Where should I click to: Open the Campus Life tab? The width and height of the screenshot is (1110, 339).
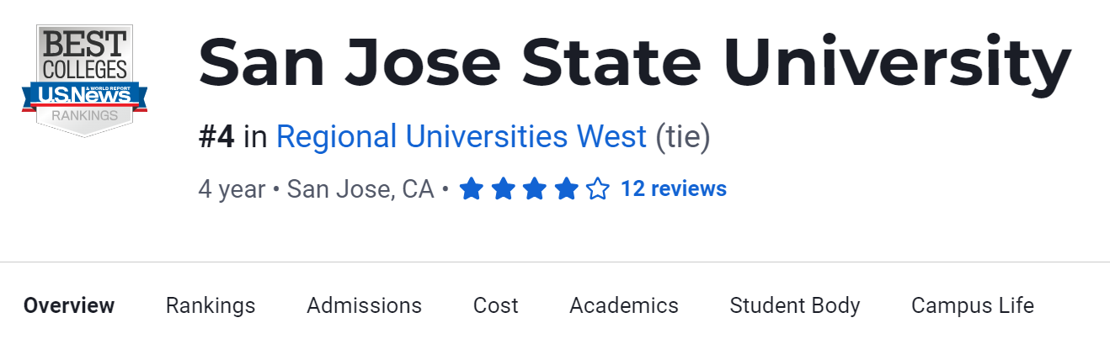tap(972, 305)
